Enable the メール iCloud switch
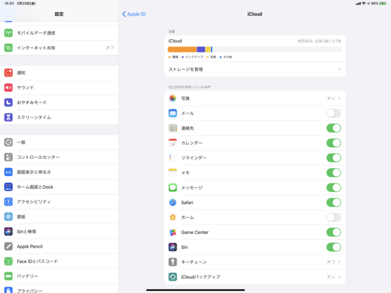The image size is (391, 293). click(334, 113)
